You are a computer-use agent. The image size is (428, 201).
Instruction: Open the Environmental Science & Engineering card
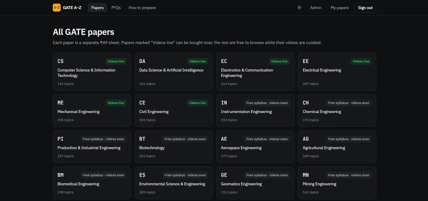(x=174, y=183)
